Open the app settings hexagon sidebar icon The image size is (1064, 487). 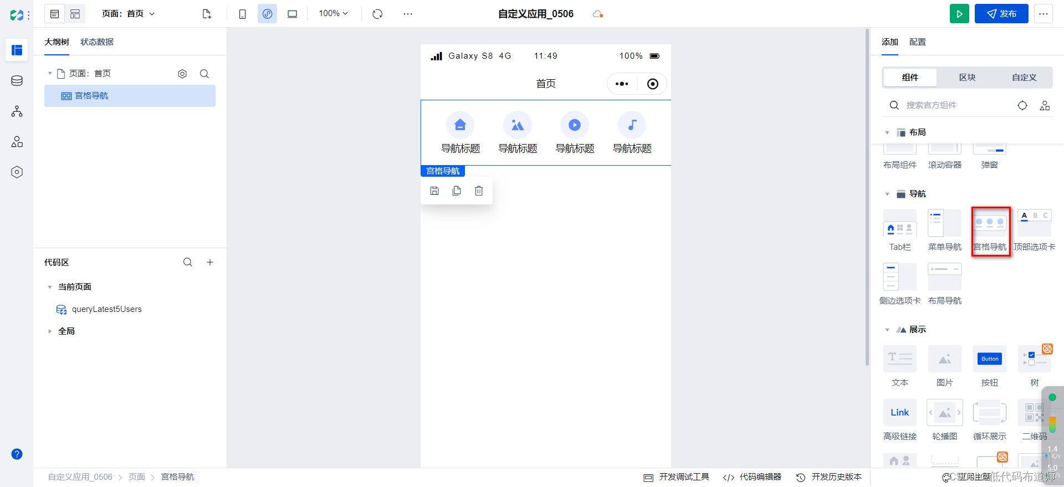click(17, 172)
